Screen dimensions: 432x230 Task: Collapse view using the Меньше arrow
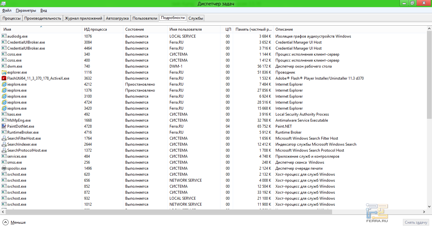point(5,222)
